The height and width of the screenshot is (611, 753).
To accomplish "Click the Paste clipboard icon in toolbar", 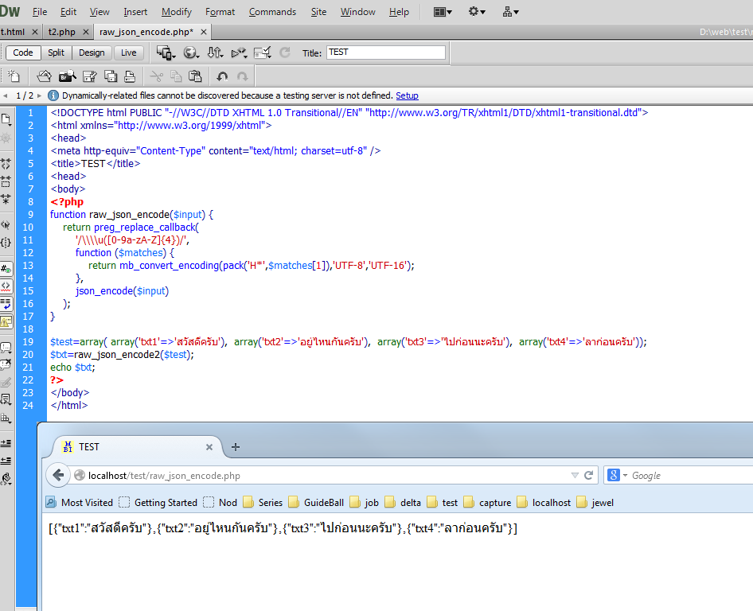I will pos(194,76).
